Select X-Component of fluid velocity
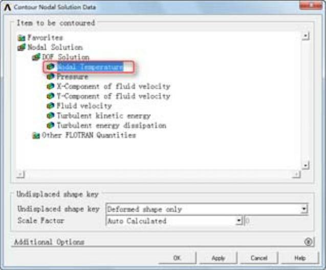The image size is (326, 270). point(114,87)
